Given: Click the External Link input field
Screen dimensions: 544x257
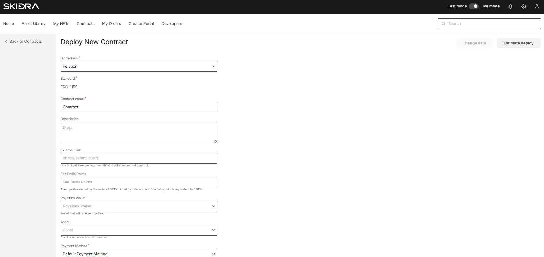Looking at the screenshot, I should (139, 158).
